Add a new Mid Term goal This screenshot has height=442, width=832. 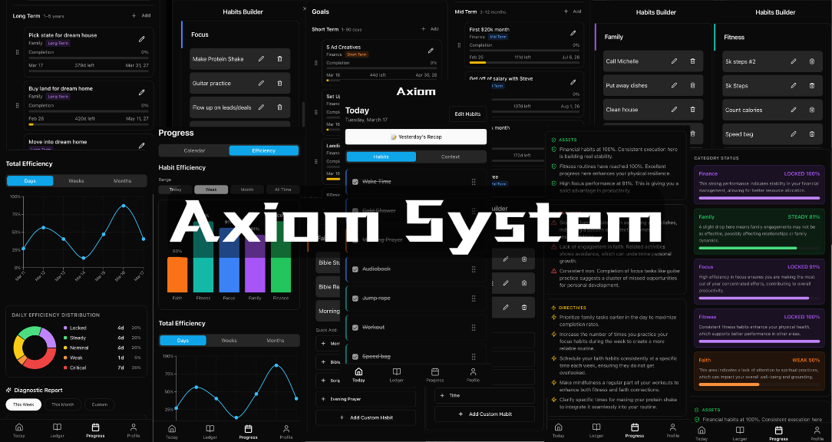[572, 12]
